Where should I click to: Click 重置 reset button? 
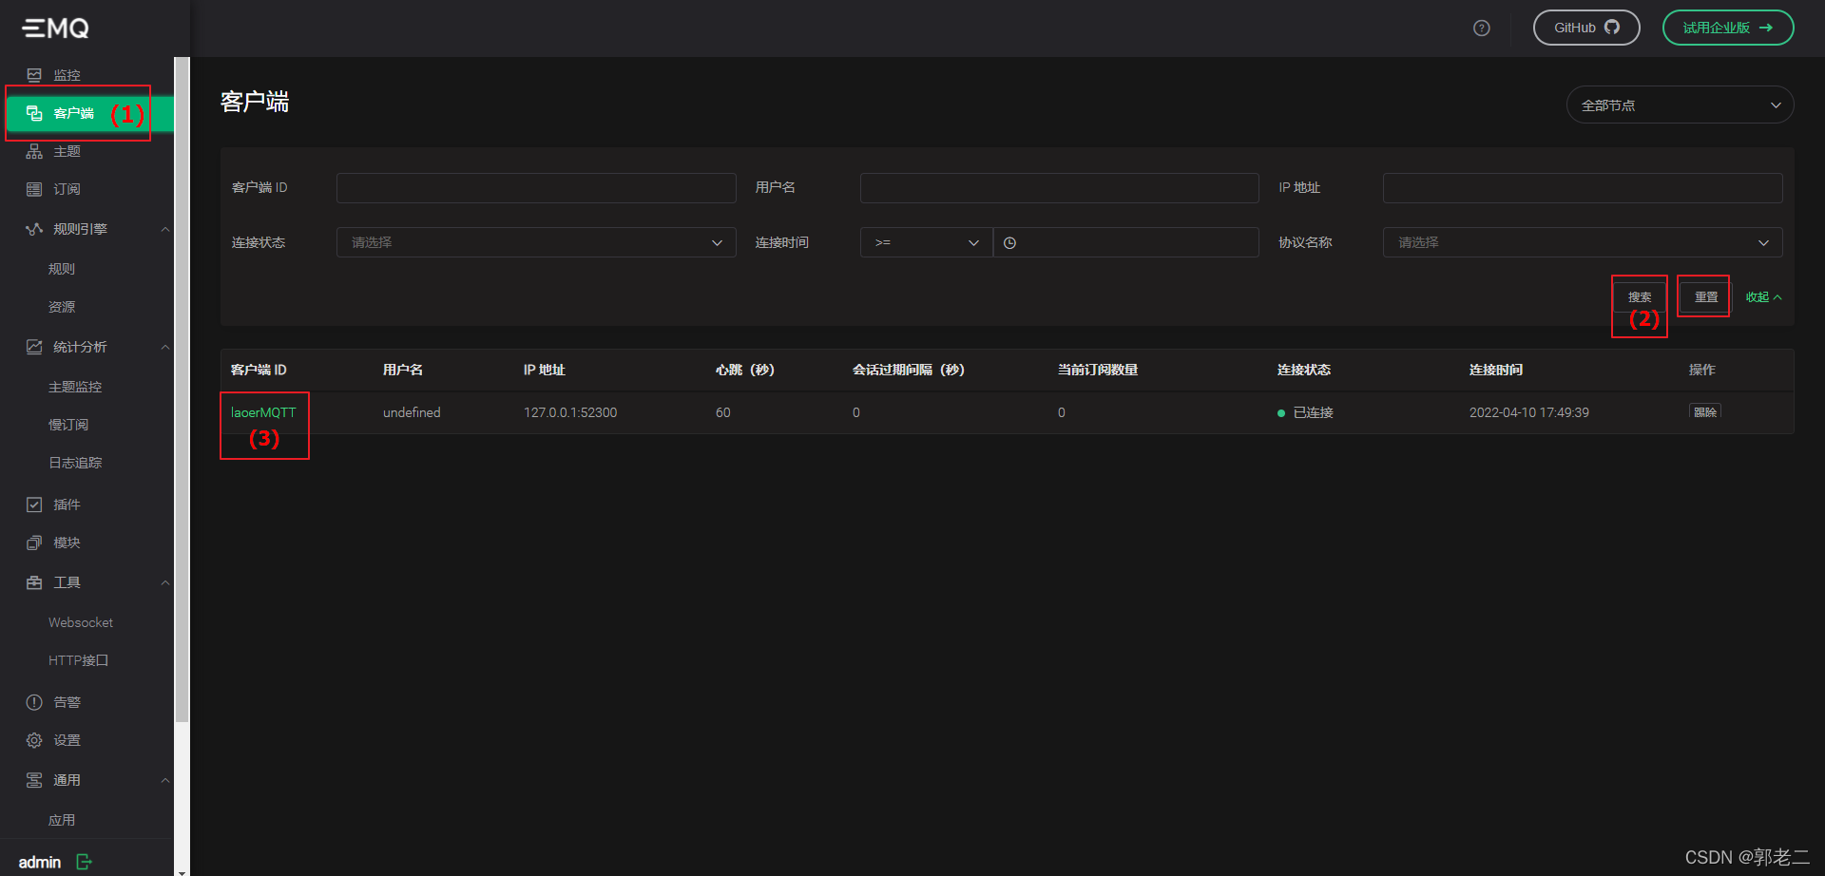click(x=1706, y=296)
